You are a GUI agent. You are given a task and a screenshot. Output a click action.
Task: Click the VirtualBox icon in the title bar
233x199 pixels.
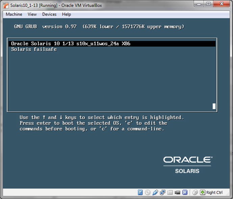(6, 5)
